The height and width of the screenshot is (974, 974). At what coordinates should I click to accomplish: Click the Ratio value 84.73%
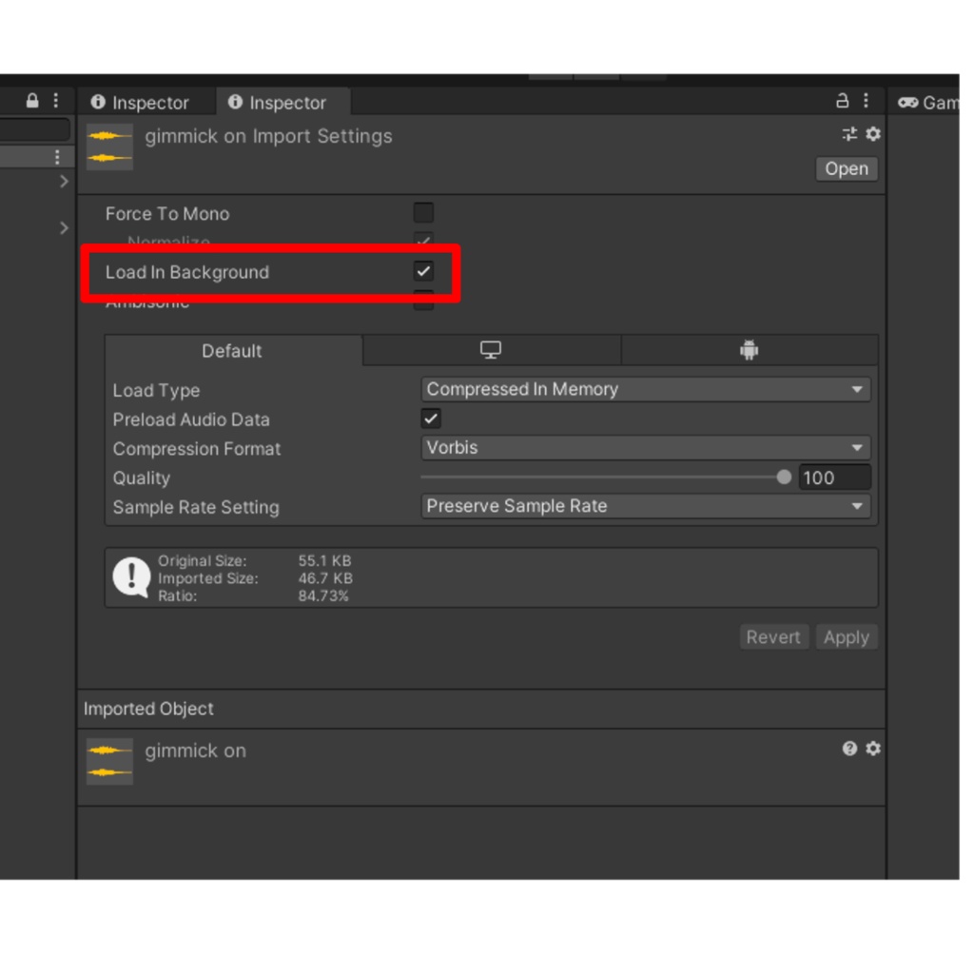(x=323, y=596)
